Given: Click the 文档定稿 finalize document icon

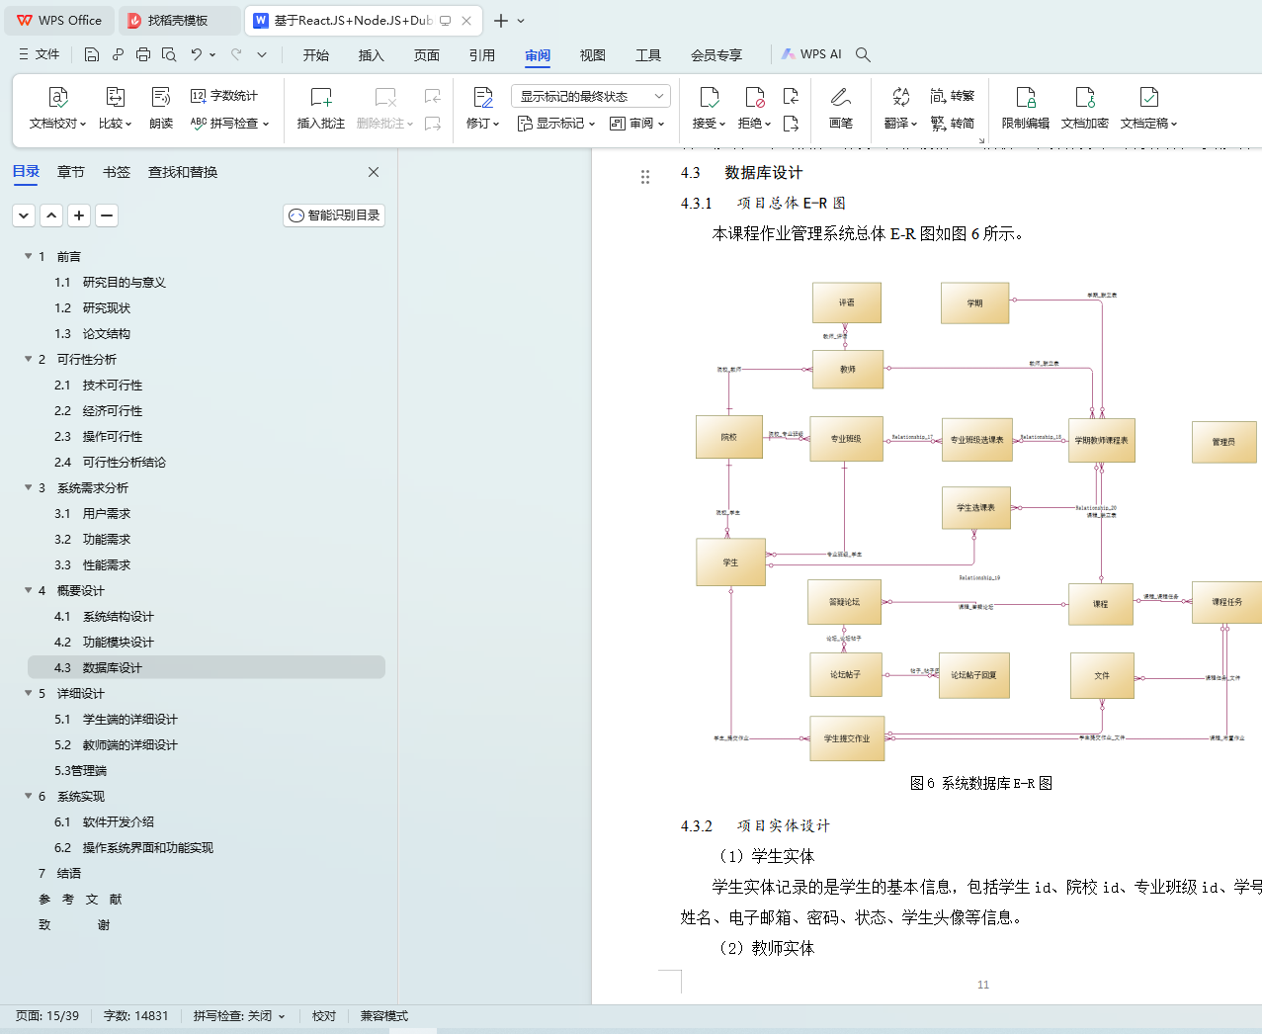Looking at the screenshot, I should point(1148,97).
